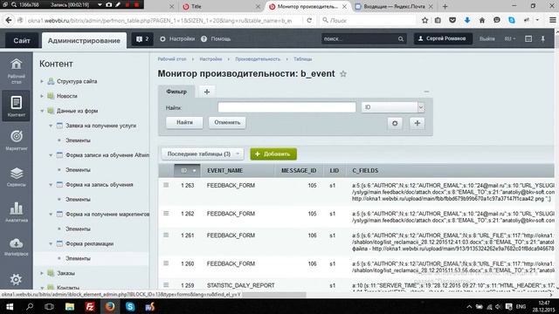This screenshot has height=314, width=559.
Task: Click the Отменить button
Action: (x=227, y=122)
